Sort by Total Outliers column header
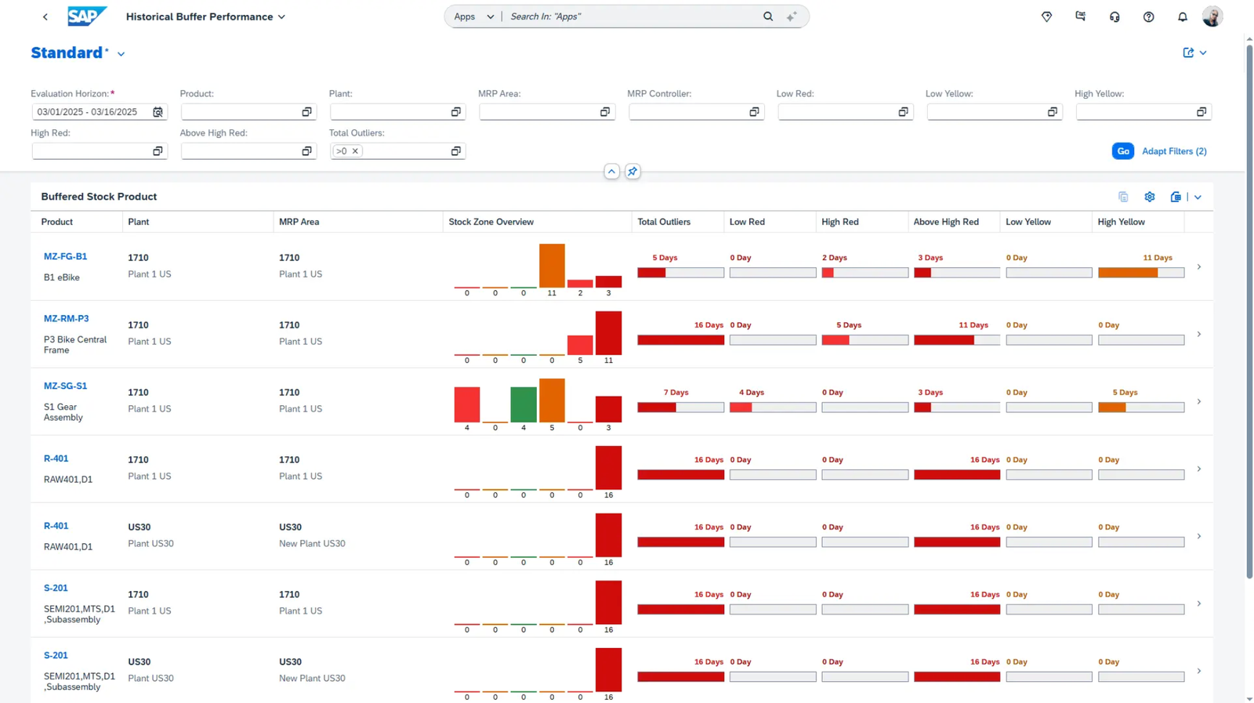This screenshot has width=1254, height=703. tap(664, 222)
